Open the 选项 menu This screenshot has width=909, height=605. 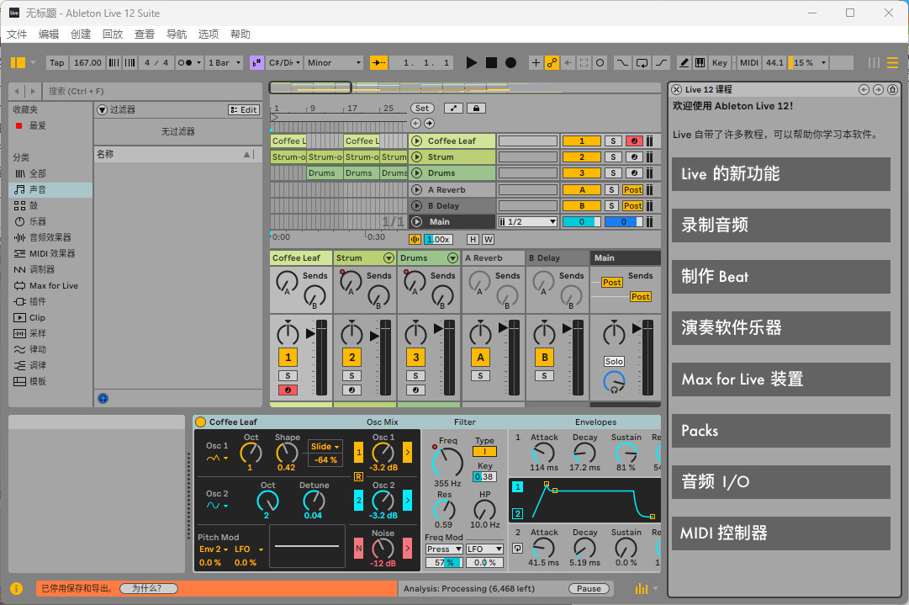[x=208, y=34]
